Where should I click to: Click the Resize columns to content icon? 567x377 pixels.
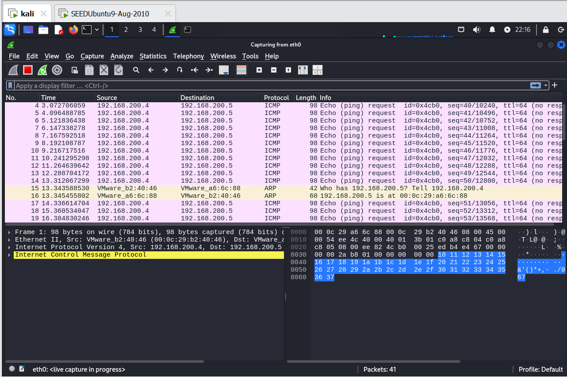[x=303, y=70]
